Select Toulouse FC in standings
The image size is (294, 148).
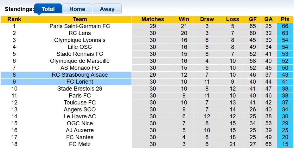(x=80, y=103)
